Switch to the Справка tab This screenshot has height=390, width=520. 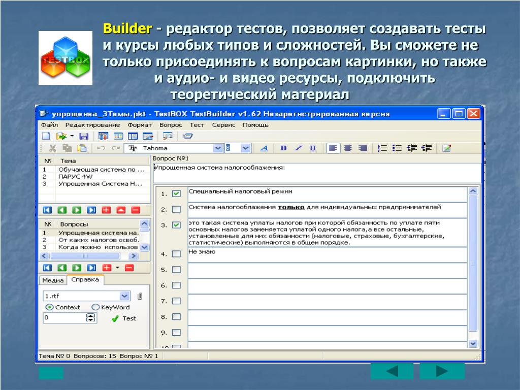point(85,280)
